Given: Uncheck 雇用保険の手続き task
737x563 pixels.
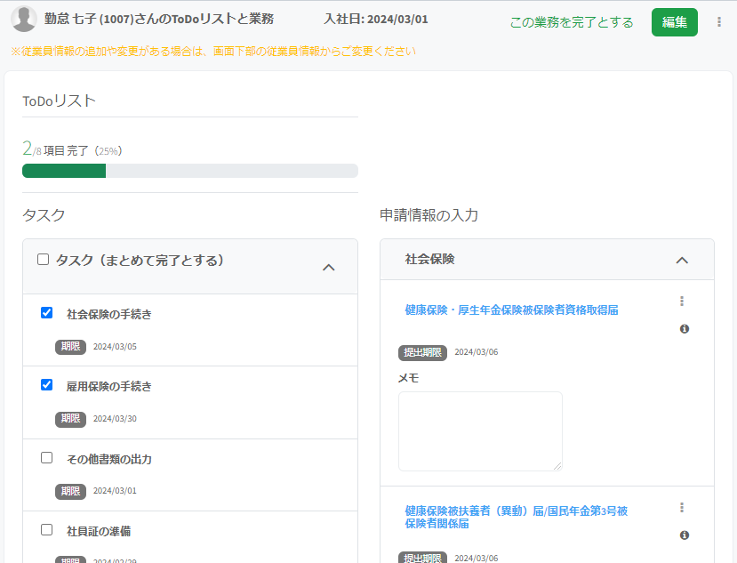Looking at the screenshot, I should click(46, 385).
